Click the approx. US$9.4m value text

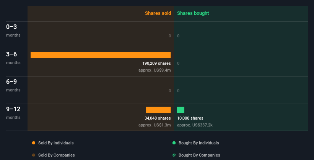click(x=155, y=70)
